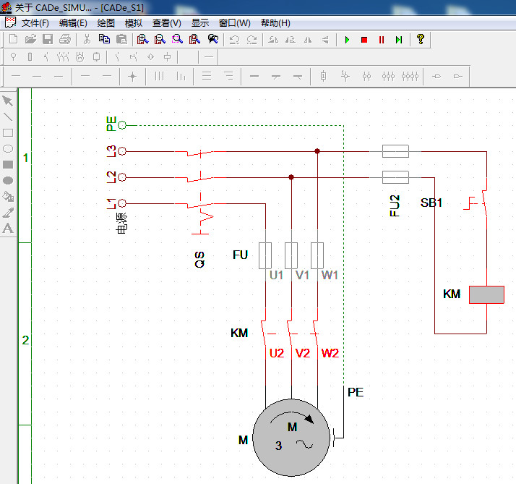Insert the four-pole terminal symbol
Screen dimensions: 516x484
point(410,77)
